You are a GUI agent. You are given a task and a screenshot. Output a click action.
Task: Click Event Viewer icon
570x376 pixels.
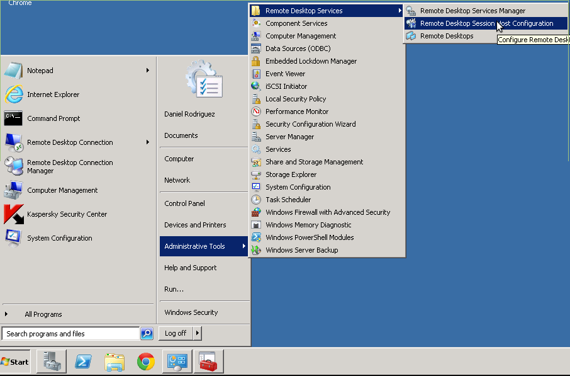(x=256, y=74)
